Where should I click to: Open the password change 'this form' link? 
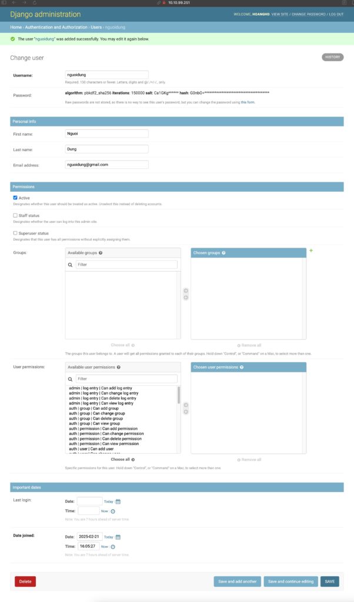point(248,102)
